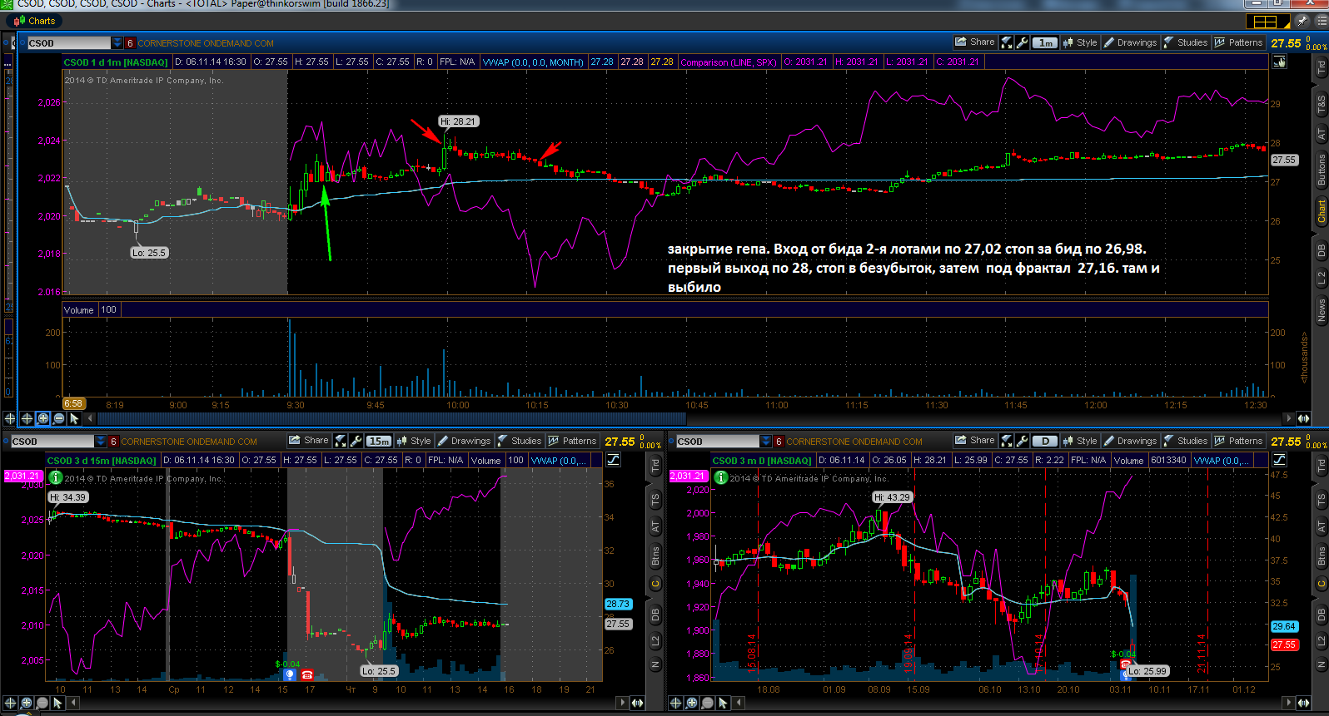Click CSOD symbol input field in top chart
The width and height of the screenshot is (1329, 716).
click(69, 43)
